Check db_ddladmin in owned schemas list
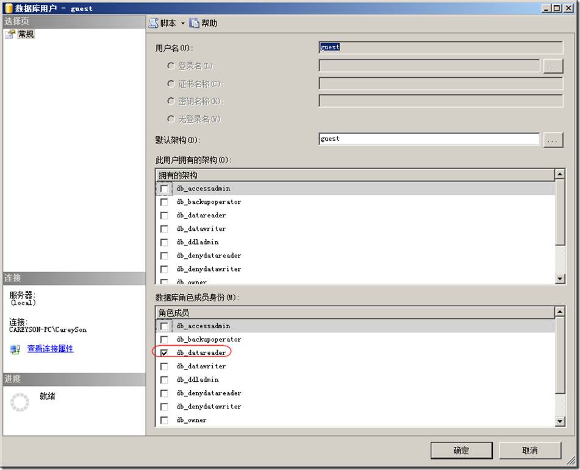580x470 pixels. [x=164, y=242]
